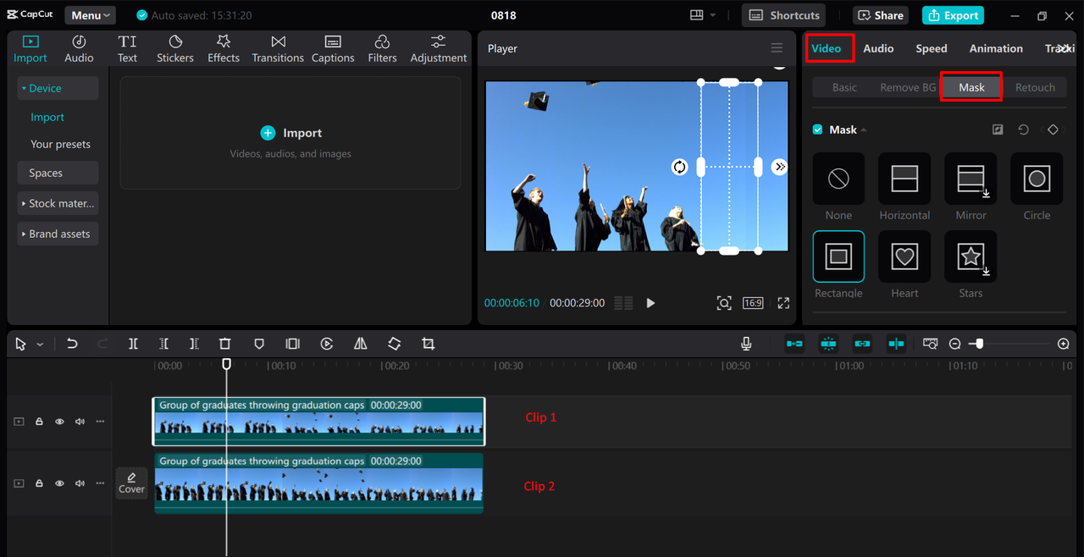This screenshot has width=1084, height=557.
Task: Switch to the Speed tab
Action: 932,48
